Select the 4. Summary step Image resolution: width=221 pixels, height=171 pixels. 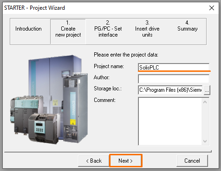pyautogui.click(x=188, y=26)
